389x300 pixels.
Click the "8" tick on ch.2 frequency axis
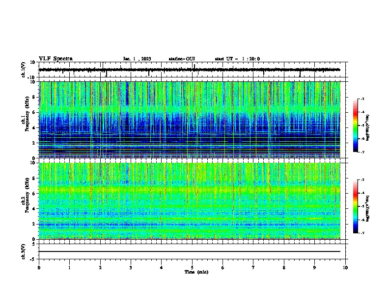coord(34,178)
